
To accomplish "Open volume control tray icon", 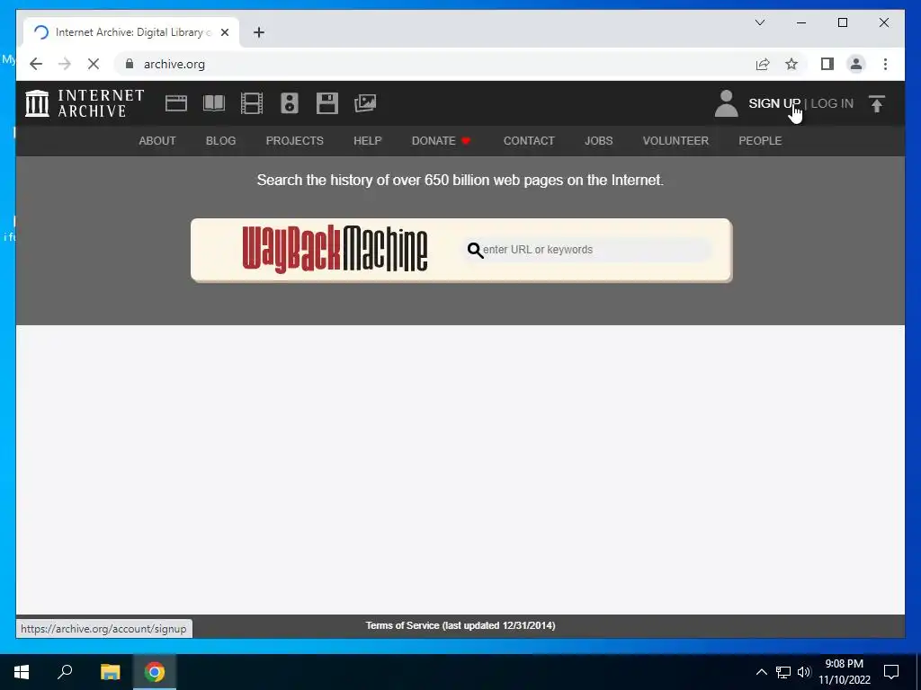I will click(x=804, y=672).
